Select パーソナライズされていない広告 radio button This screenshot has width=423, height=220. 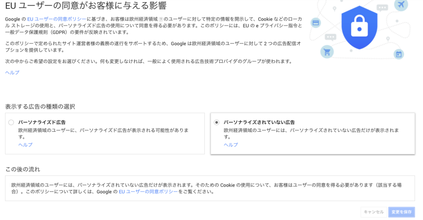point(216,123)
